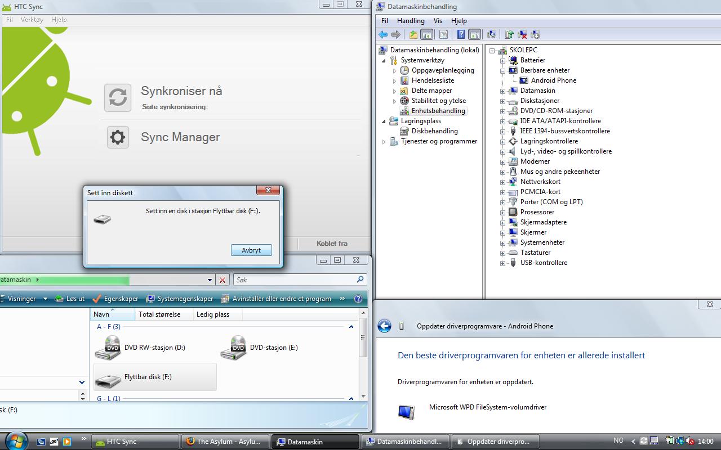Screen dimensions: 721x450
Task: Select Prosessorer device category
Action: 537,212
